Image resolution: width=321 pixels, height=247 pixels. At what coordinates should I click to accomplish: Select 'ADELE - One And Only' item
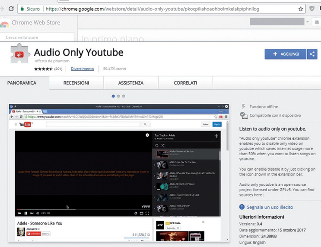pos(186,208)
